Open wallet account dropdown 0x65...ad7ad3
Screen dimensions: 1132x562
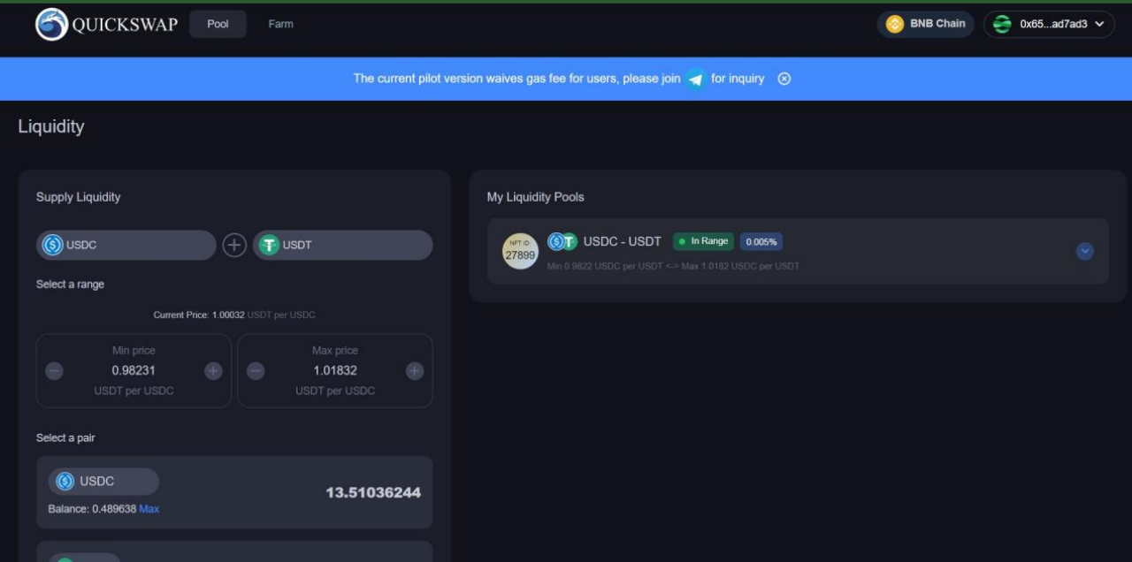[x=1049, y=24]
